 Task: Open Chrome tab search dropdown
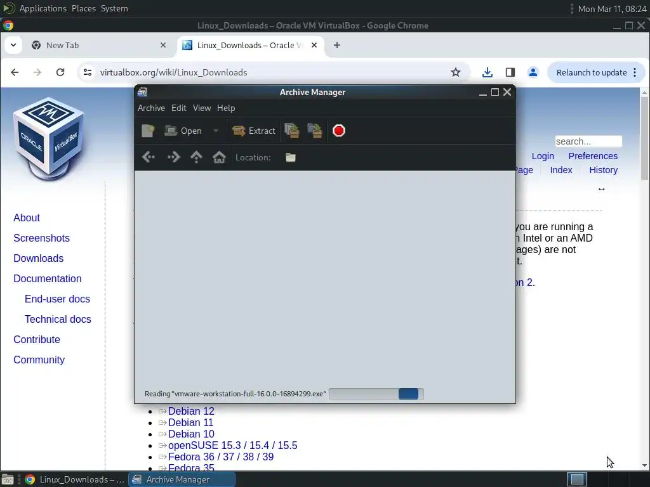pos(13,45)
